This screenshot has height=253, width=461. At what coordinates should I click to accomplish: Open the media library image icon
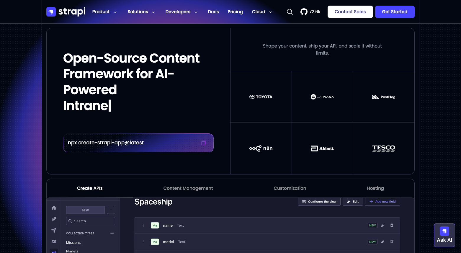[x=54, y=241]
